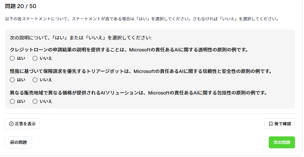Image resolution: width=304 pixels, height=157 pixels.
Task: Click the 正答を表示 button
Action: click(x=22, y=124)
